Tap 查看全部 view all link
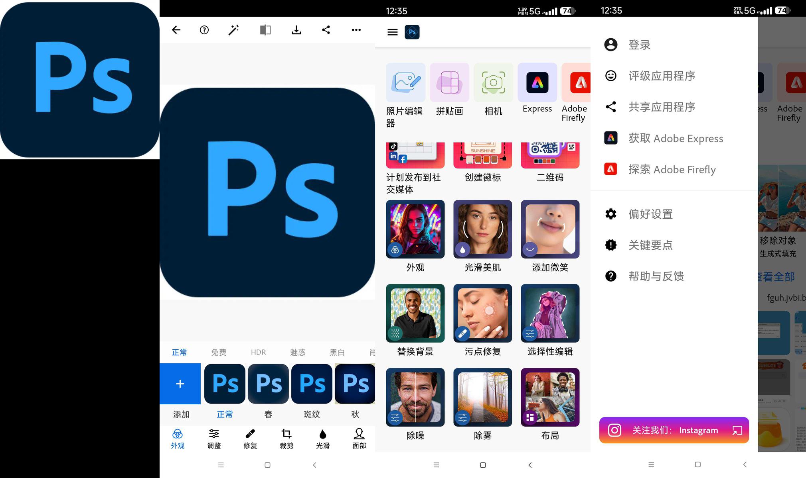Screen dimensions: 806x478 [x=776, y=276]
